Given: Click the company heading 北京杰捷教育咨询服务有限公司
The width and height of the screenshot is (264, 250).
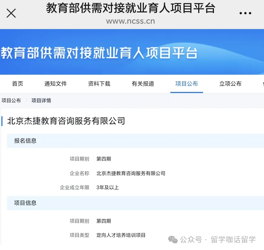Looking at the screenshot, I should (66, 121).
